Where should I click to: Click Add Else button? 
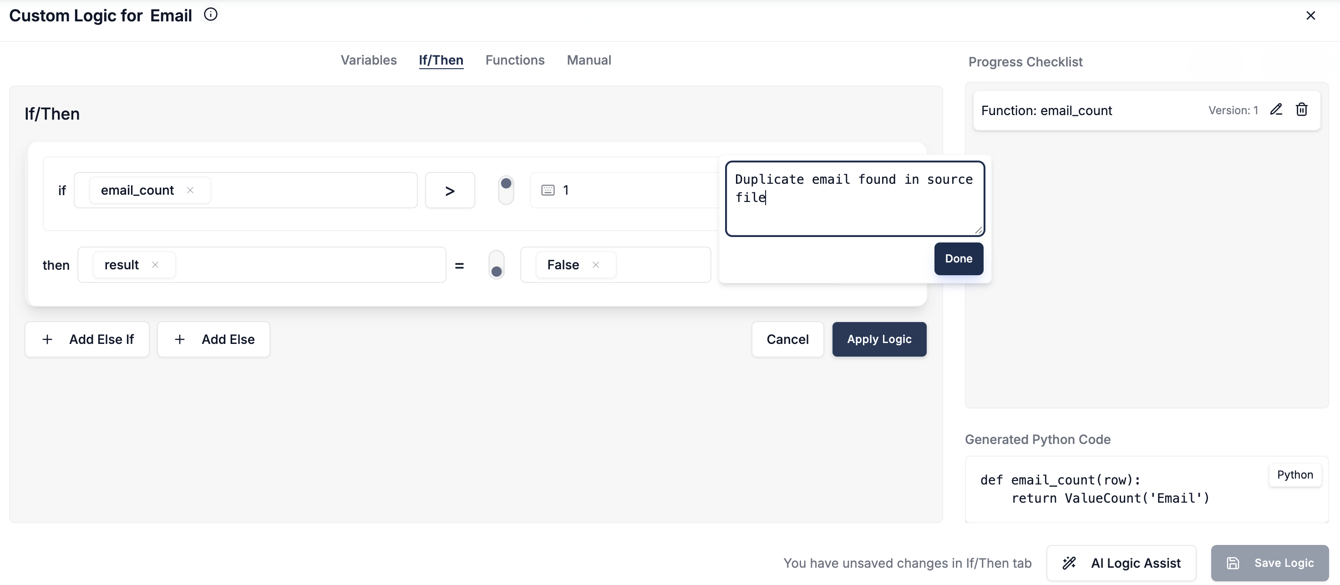[213, 339]
